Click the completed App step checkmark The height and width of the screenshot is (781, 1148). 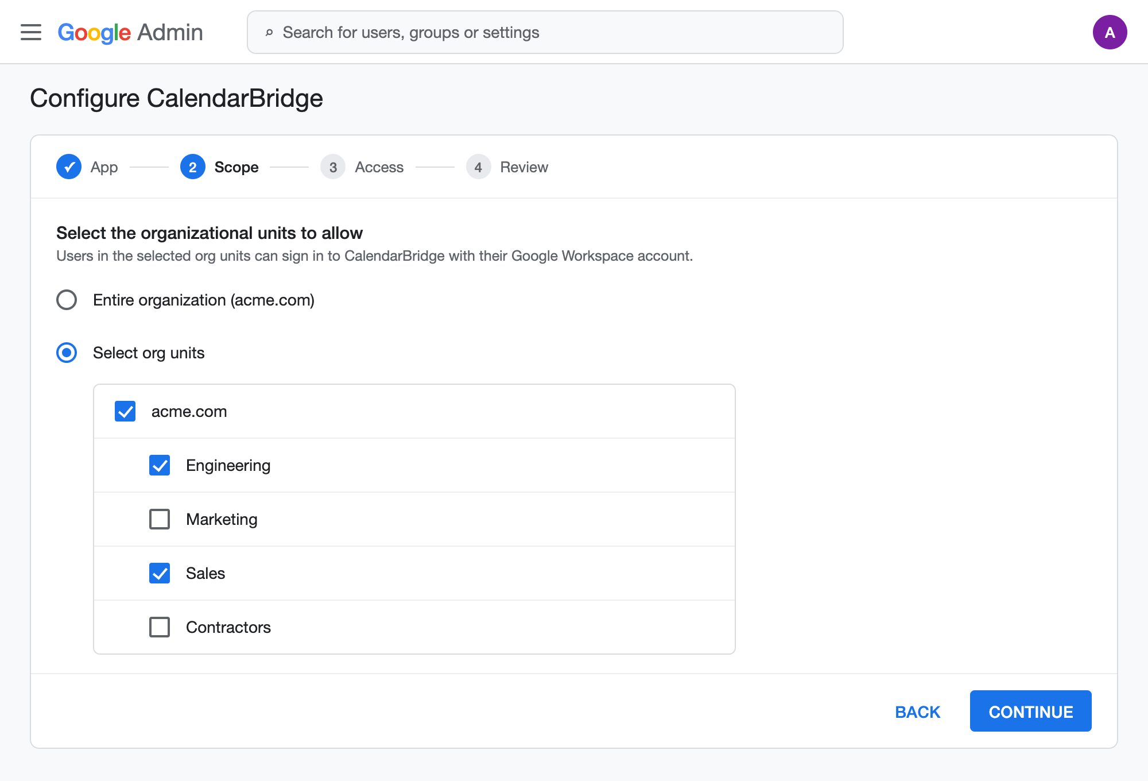coord(69,167)
